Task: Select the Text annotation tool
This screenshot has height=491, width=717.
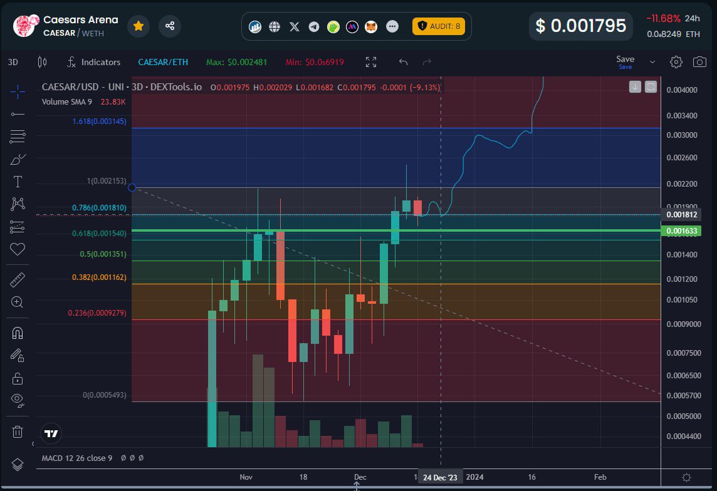Action: pyautogui.click(x=18, y=182)
